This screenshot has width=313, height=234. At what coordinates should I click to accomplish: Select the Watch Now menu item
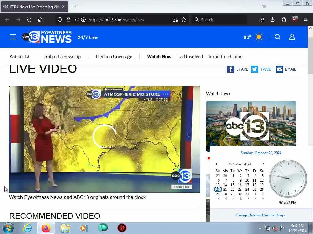tap(159, 56)
